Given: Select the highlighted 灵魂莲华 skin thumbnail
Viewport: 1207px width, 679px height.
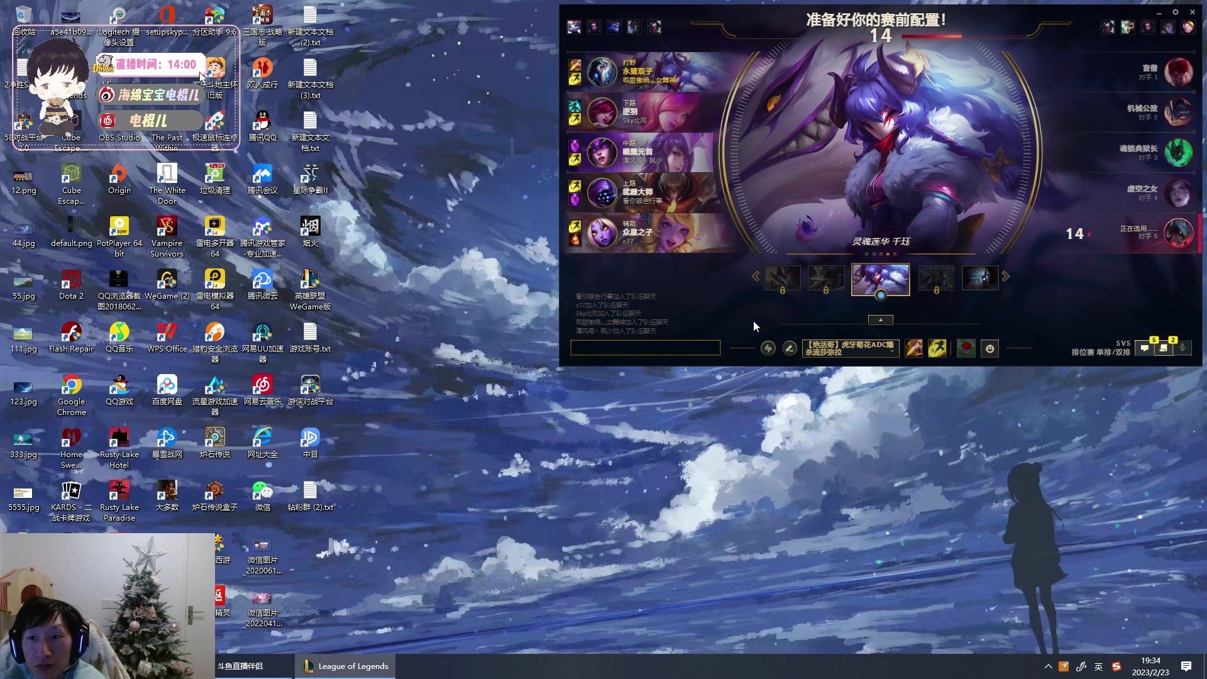Looking at the screenshot, I should (880, 279).
